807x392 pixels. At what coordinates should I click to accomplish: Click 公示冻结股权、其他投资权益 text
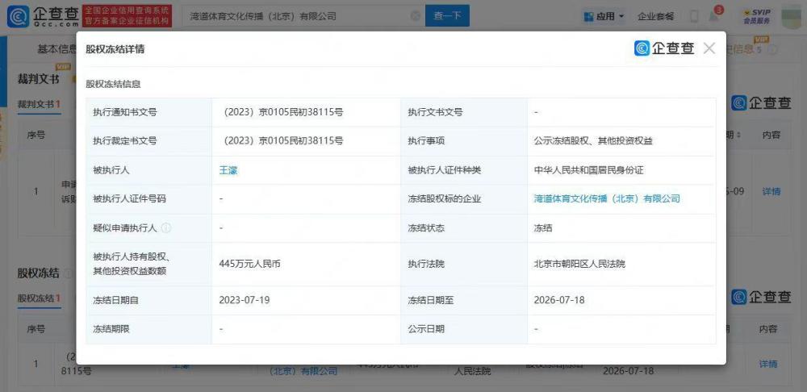pyautogui.click(x=593, y=141)
